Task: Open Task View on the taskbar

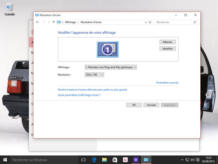Action: point(83,160)
